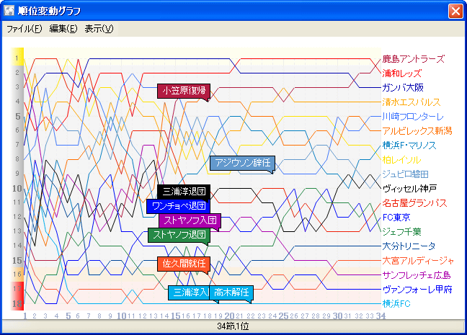The height and width of the screenshot is (335, 467).
Task: Select the アルビレックス新潟 team label
Action: click(417, 130)
